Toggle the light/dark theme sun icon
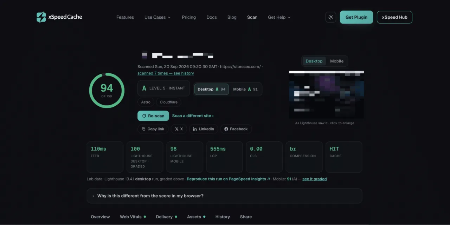This screenshot has height=225, width=450. coord(331,17)
